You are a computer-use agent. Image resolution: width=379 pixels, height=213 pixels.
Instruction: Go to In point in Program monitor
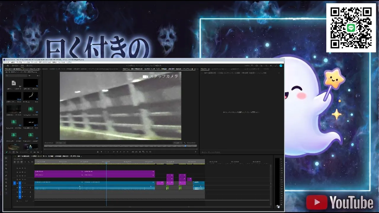pyautogui.click(x=113, y=152)
